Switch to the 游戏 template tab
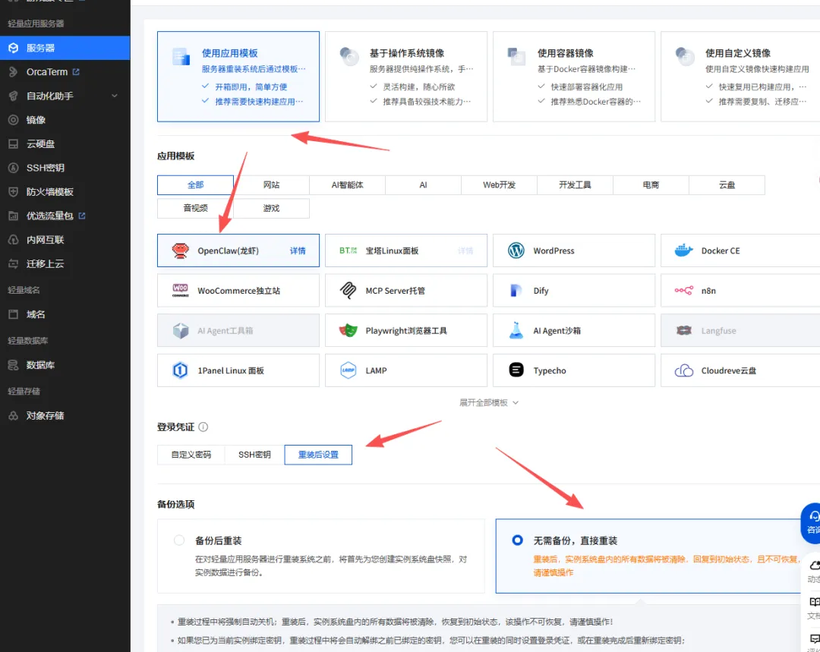This screenshot has height=652, width=820. 271,208
